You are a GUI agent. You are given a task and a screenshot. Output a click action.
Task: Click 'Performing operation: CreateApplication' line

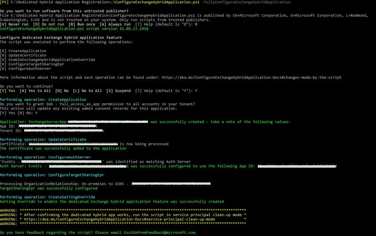43,100
